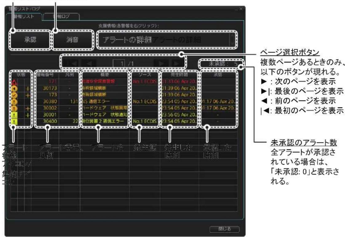The image size is (345, 237).
Task: Click ハードウェア 状態異常 summary in row 30002
Action: 104,108
